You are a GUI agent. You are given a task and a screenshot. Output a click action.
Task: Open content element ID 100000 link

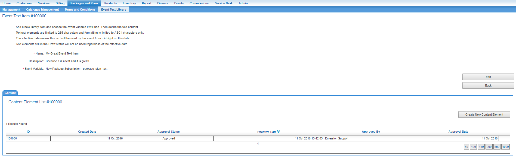tap(12, 138)
